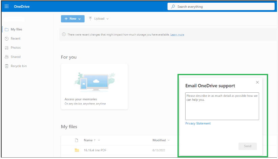The height and width of the screenshot is (159, 278).
Task: Click the Email OneDrive support title
Action: [210, 86]
